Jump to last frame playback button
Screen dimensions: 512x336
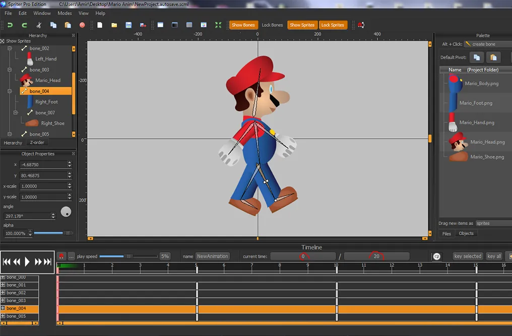click(x=48, y=262)
